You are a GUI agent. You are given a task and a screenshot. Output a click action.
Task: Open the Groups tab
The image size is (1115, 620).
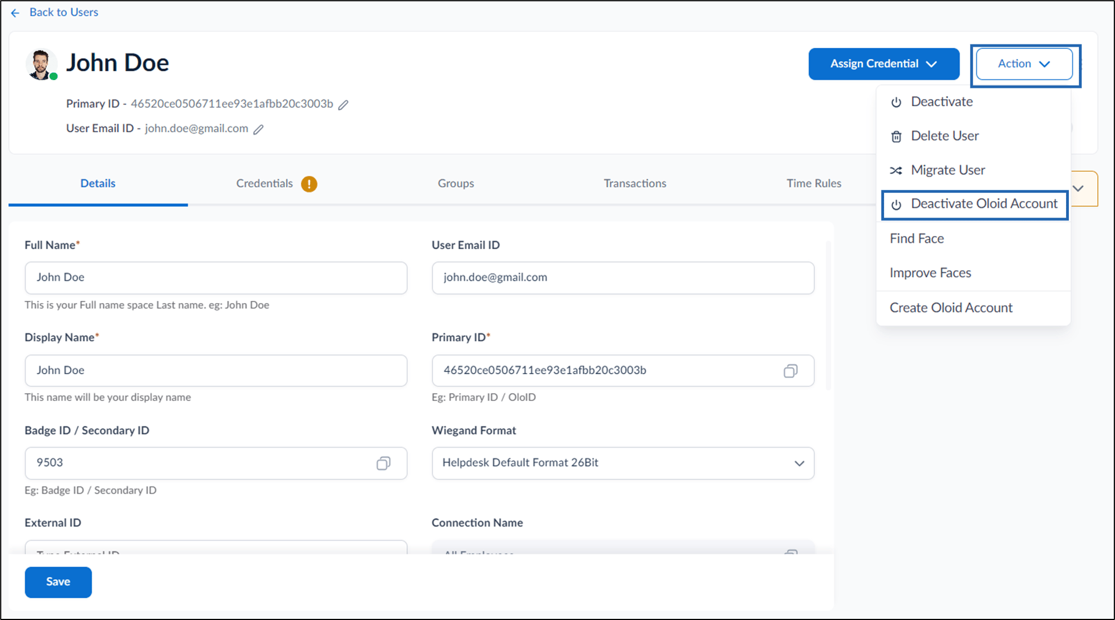tap(456, 183)
